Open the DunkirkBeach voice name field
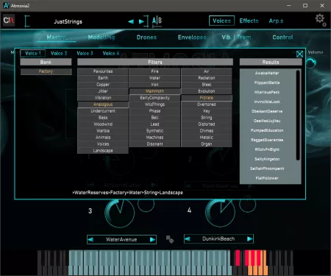331x276 pixels. coord(218,238)
